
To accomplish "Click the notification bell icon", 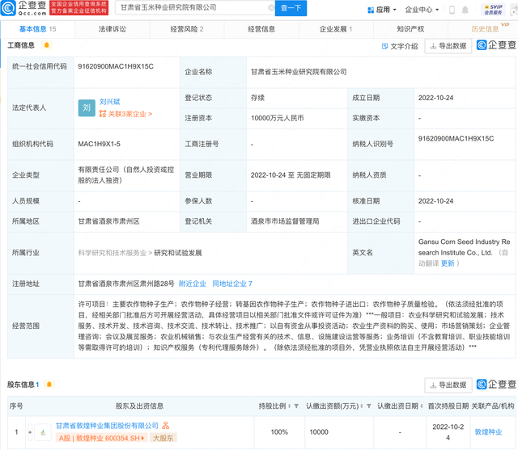I will pyautogui.click(x=452, y=10).
